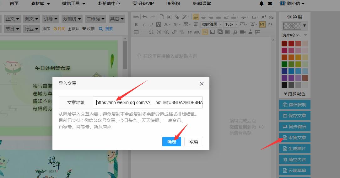Click search magnifier in materials filter
The image size is (340, 178).
coord(101,29)
